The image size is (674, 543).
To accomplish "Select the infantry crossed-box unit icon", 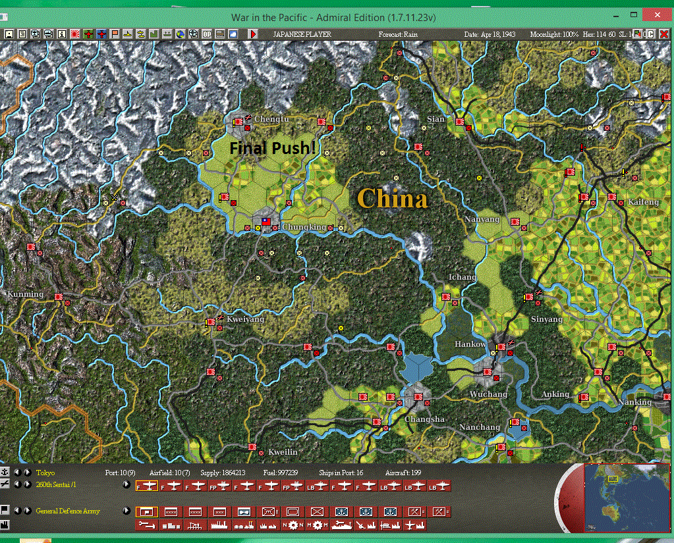I will pyautogui.click(x=317, y=511).
